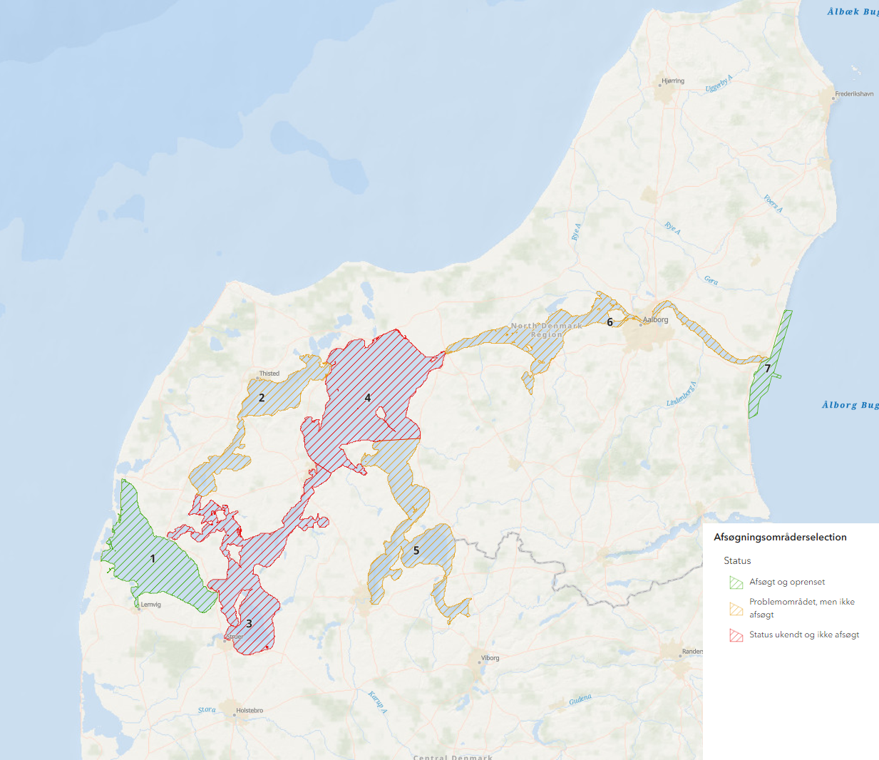Click the Holstebro city label
This screenshot has width=879, height=760.
(x=250, y=710)
